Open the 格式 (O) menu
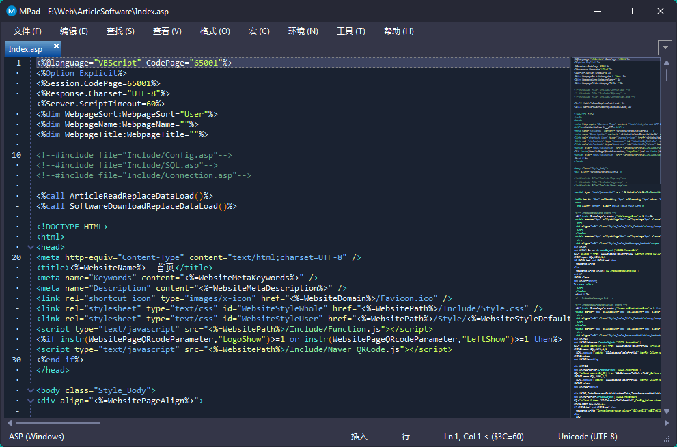 click(x=215, y=31)
